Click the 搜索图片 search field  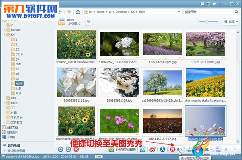[x=209, y=12]
